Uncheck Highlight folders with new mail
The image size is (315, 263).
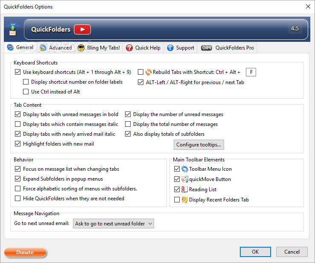click(x=17, y=143)
